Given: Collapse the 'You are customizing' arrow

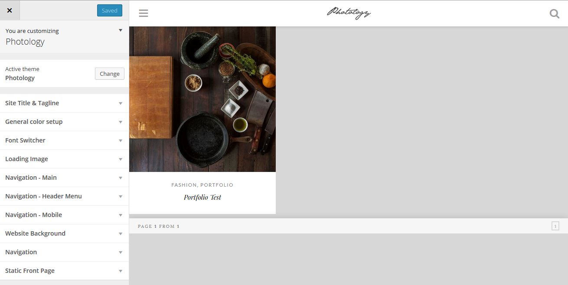Looking at the screenshot, I should [121, 30].
